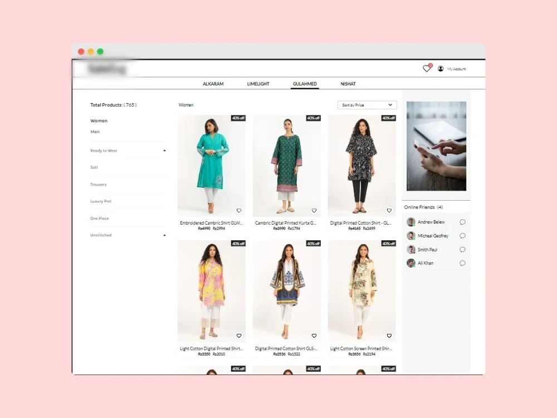
Task: Click the Online Friends (4) heading
Action: pyautogui.click(x=423, y=207)
